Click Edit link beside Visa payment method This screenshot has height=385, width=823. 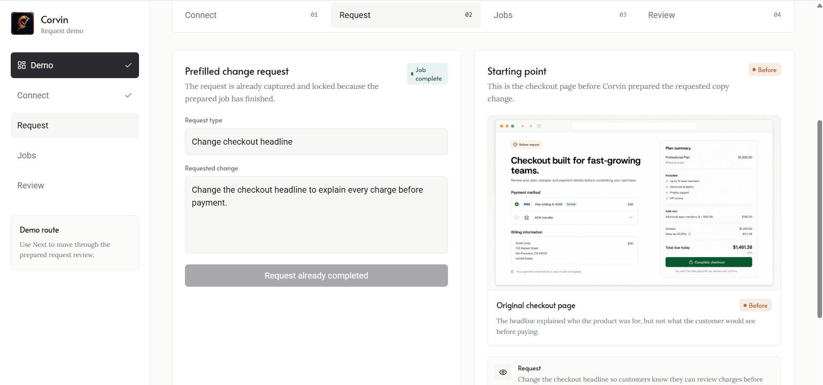(x=630, y=204)
